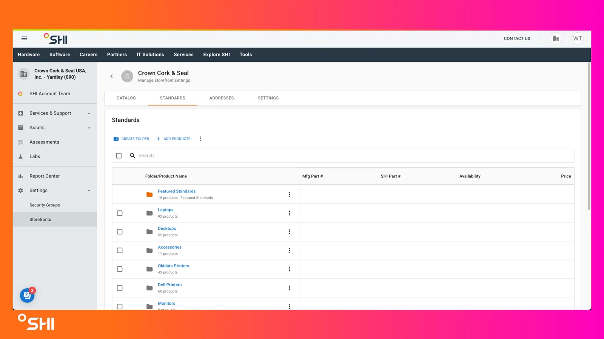The width and height of the screenshot is (604, 339).
Task: Open more options next to Add Products
Action: 200,139
